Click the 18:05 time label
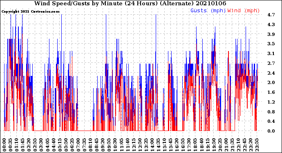Screen dimensions: 282x153 click(195, 145)
